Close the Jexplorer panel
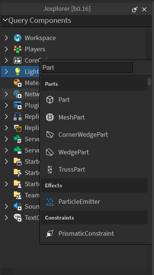The height and width of the screenshot is (275, 154). 144,9
